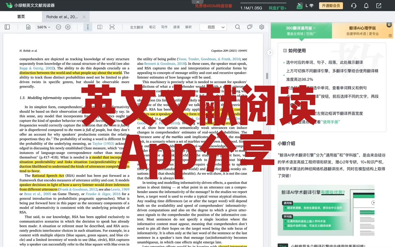395x247 pixels.
Task: Click 免费领450M网盘容量 promotion link
Action: point(213,6)
